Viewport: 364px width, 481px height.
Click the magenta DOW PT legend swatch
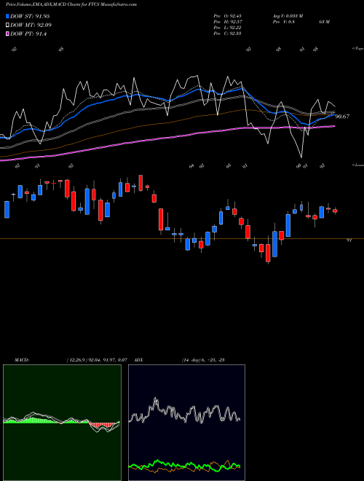point(7,34)
